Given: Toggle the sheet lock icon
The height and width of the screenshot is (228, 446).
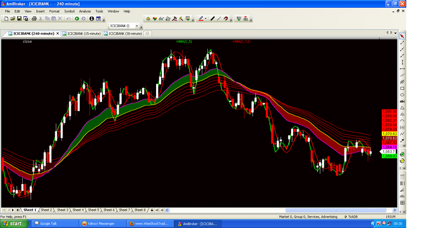Looking at the screenshot, I should point(152,210).
